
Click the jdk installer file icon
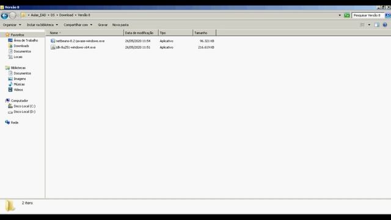pyautogui.click(x=53, y=47)
